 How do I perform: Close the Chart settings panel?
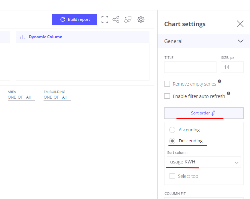click(x=240, y=24)
